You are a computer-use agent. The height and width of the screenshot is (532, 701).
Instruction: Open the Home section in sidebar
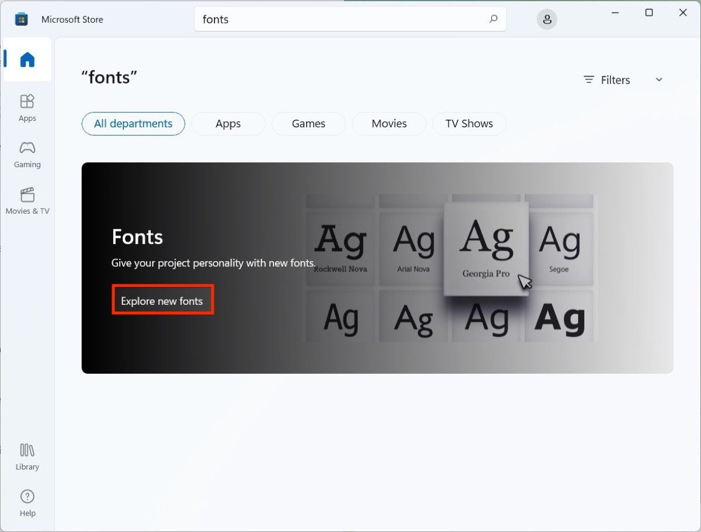coord(27,60)
